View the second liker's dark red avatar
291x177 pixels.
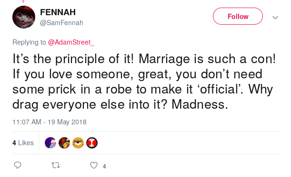pyautogui.click(x=64, y=143)
